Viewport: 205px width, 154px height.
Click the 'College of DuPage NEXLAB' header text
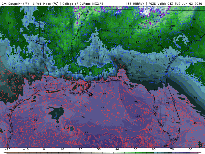pos(83,4)
